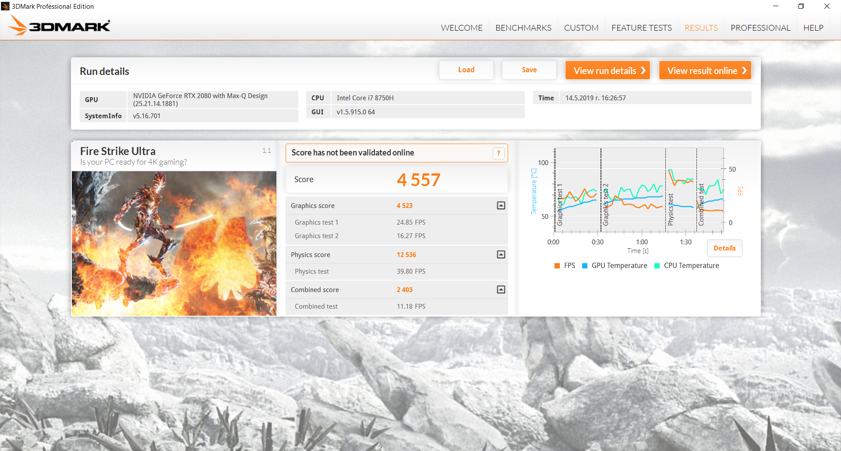The image size is (841, 451).
Task: Click the Load button
Action: tap(466, 70)
